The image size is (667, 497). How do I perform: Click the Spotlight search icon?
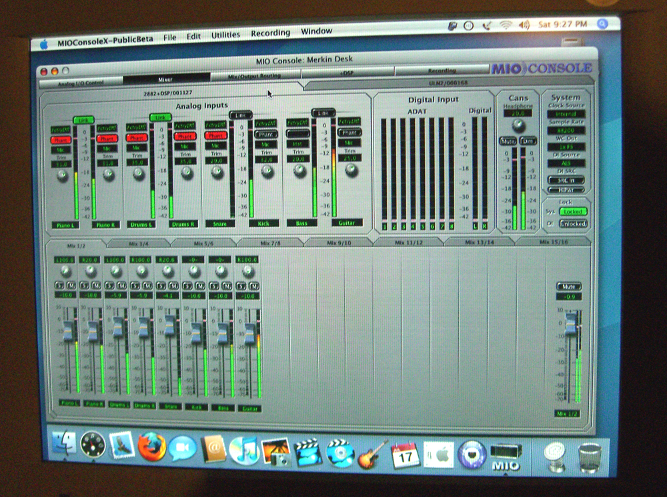point(602,24)
